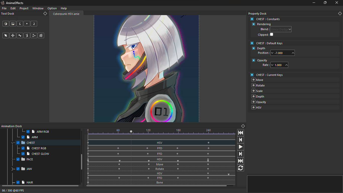The height and width of the screenshot is (193, 343).
Task: Rotate the canvas view clockwise
Action: (x=34, y=24)
